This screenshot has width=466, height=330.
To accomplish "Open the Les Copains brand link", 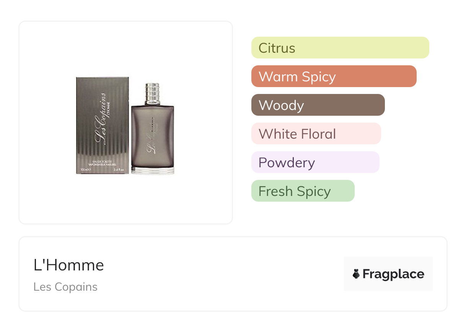I will click(65, 287).
